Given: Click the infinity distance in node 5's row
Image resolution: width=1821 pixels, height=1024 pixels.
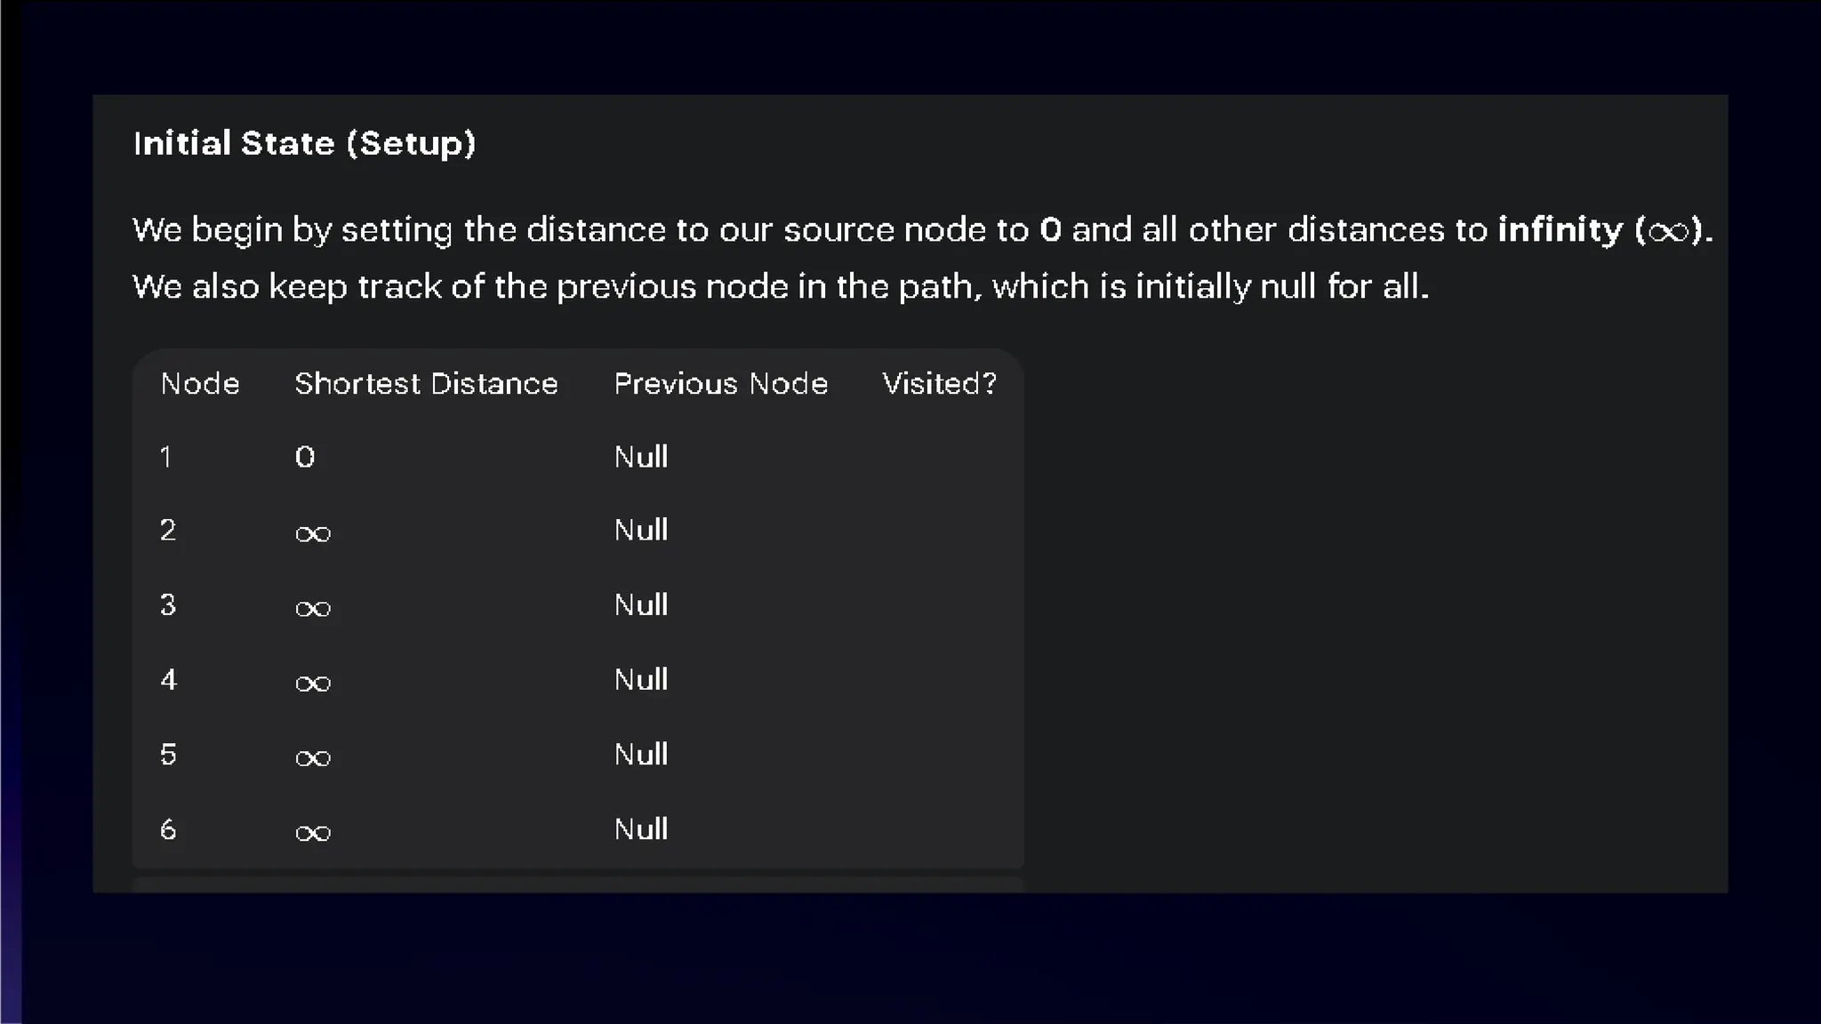Looking at the screenshot, I should coord(313,758).
